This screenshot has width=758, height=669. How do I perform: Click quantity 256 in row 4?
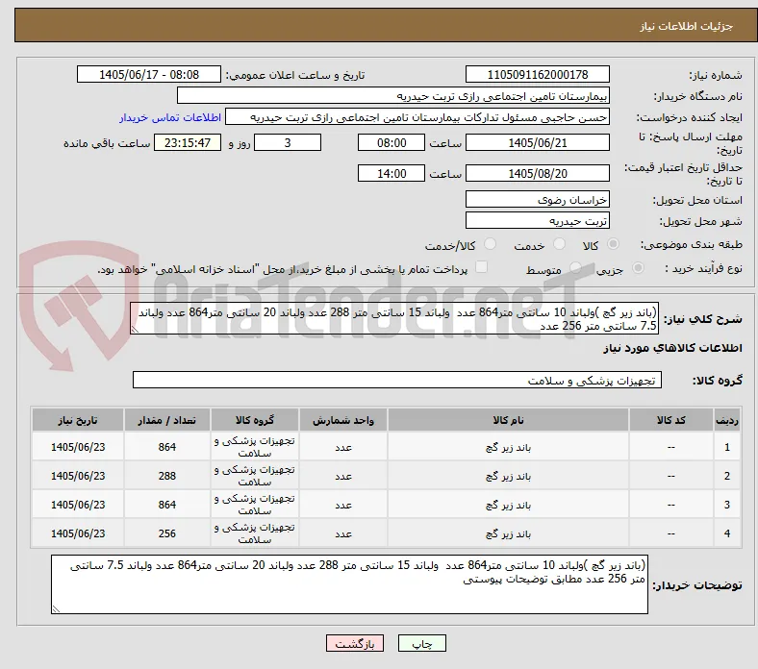166,533
